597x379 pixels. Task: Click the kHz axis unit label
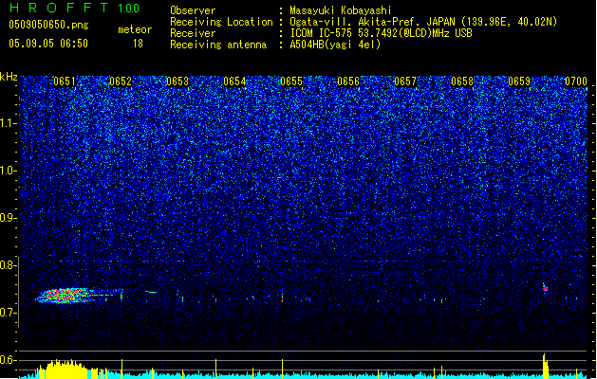[9, 77]
